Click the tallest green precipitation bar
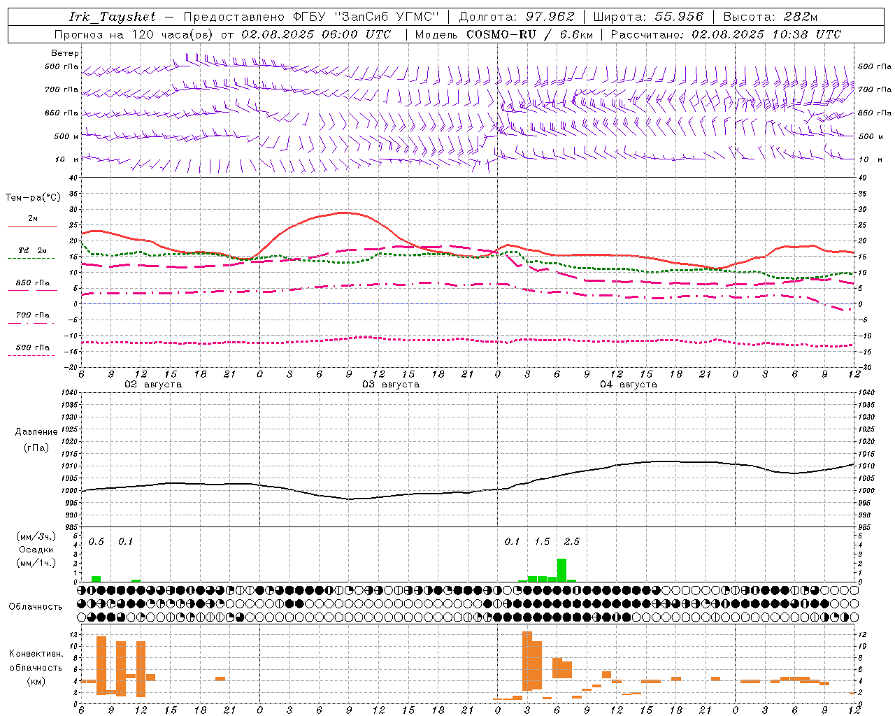 [x=561, y=570]
